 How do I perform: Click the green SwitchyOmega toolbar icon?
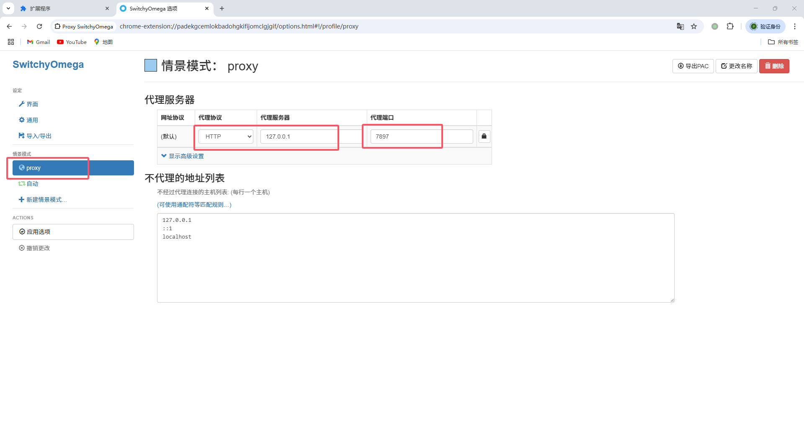tap(715, 26)
